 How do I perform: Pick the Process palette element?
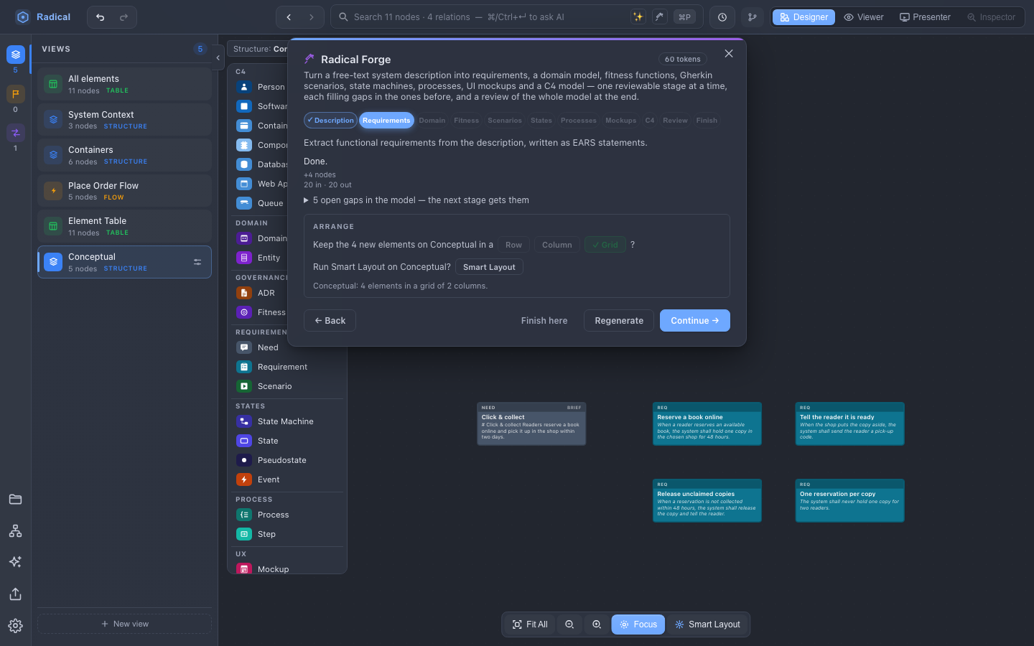[287, 515]
